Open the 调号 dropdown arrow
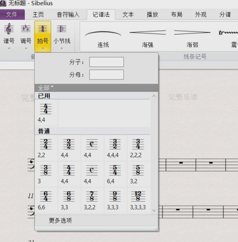The image size is (238, 242). pyautogui.click(x=26, y=48)
